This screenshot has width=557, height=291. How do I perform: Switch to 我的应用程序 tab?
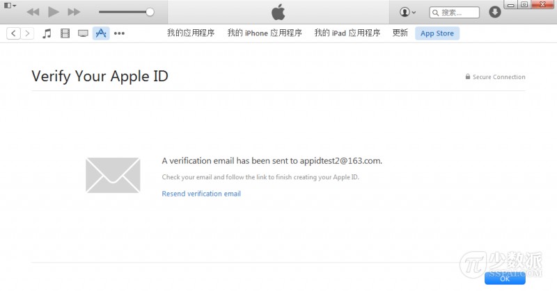pos(191,33)
